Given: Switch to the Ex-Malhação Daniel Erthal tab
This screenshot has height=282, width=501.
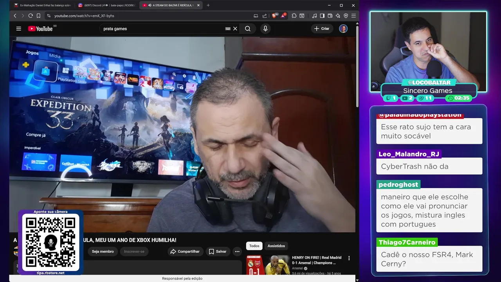Looking at the screenshot, I should tap(42, 5).
